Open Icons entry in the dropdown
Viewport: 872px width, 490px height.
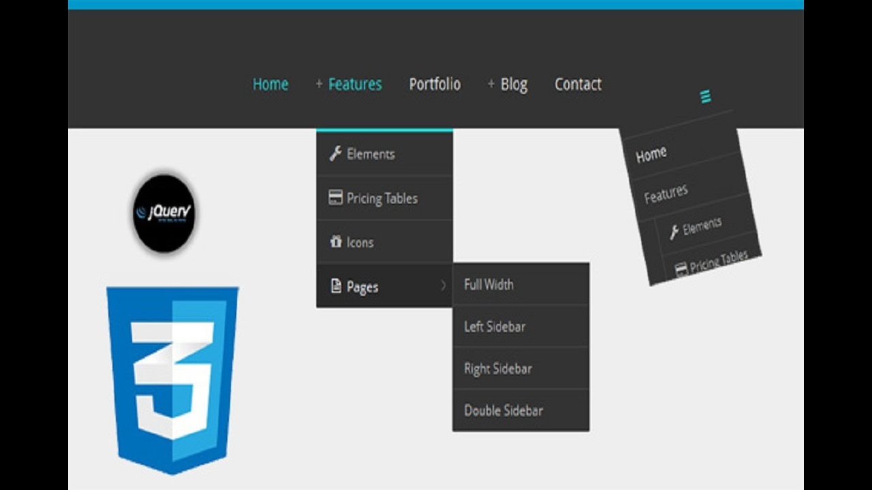(385, 242)
